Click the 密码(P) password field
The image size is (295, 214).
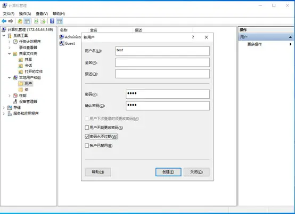pyautogui.click(x=168, y=94)
